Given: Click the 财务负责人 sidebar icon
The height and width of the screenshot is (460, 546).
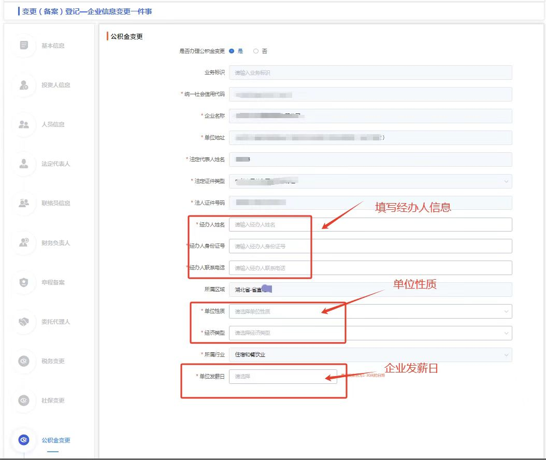Looking at the screenshot, I should click(24, 243).
